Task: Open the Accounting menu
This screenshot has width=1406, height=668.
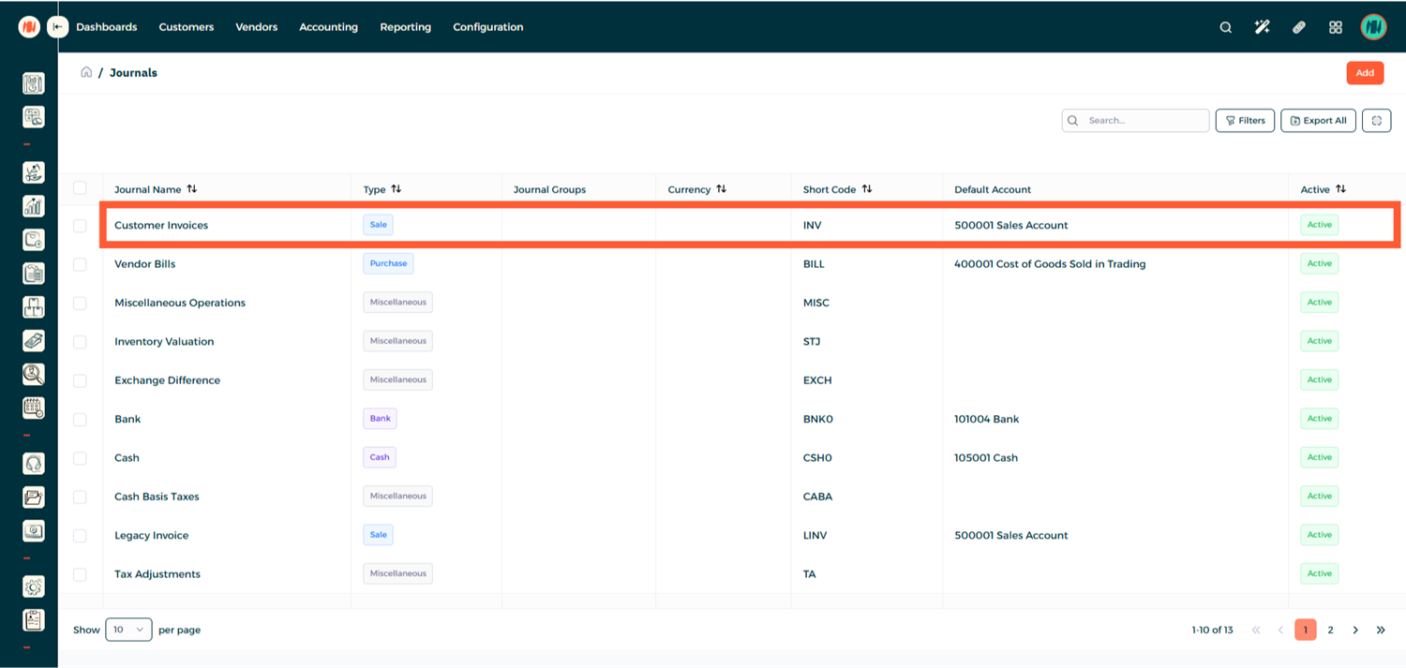Action: pos(328,27)
